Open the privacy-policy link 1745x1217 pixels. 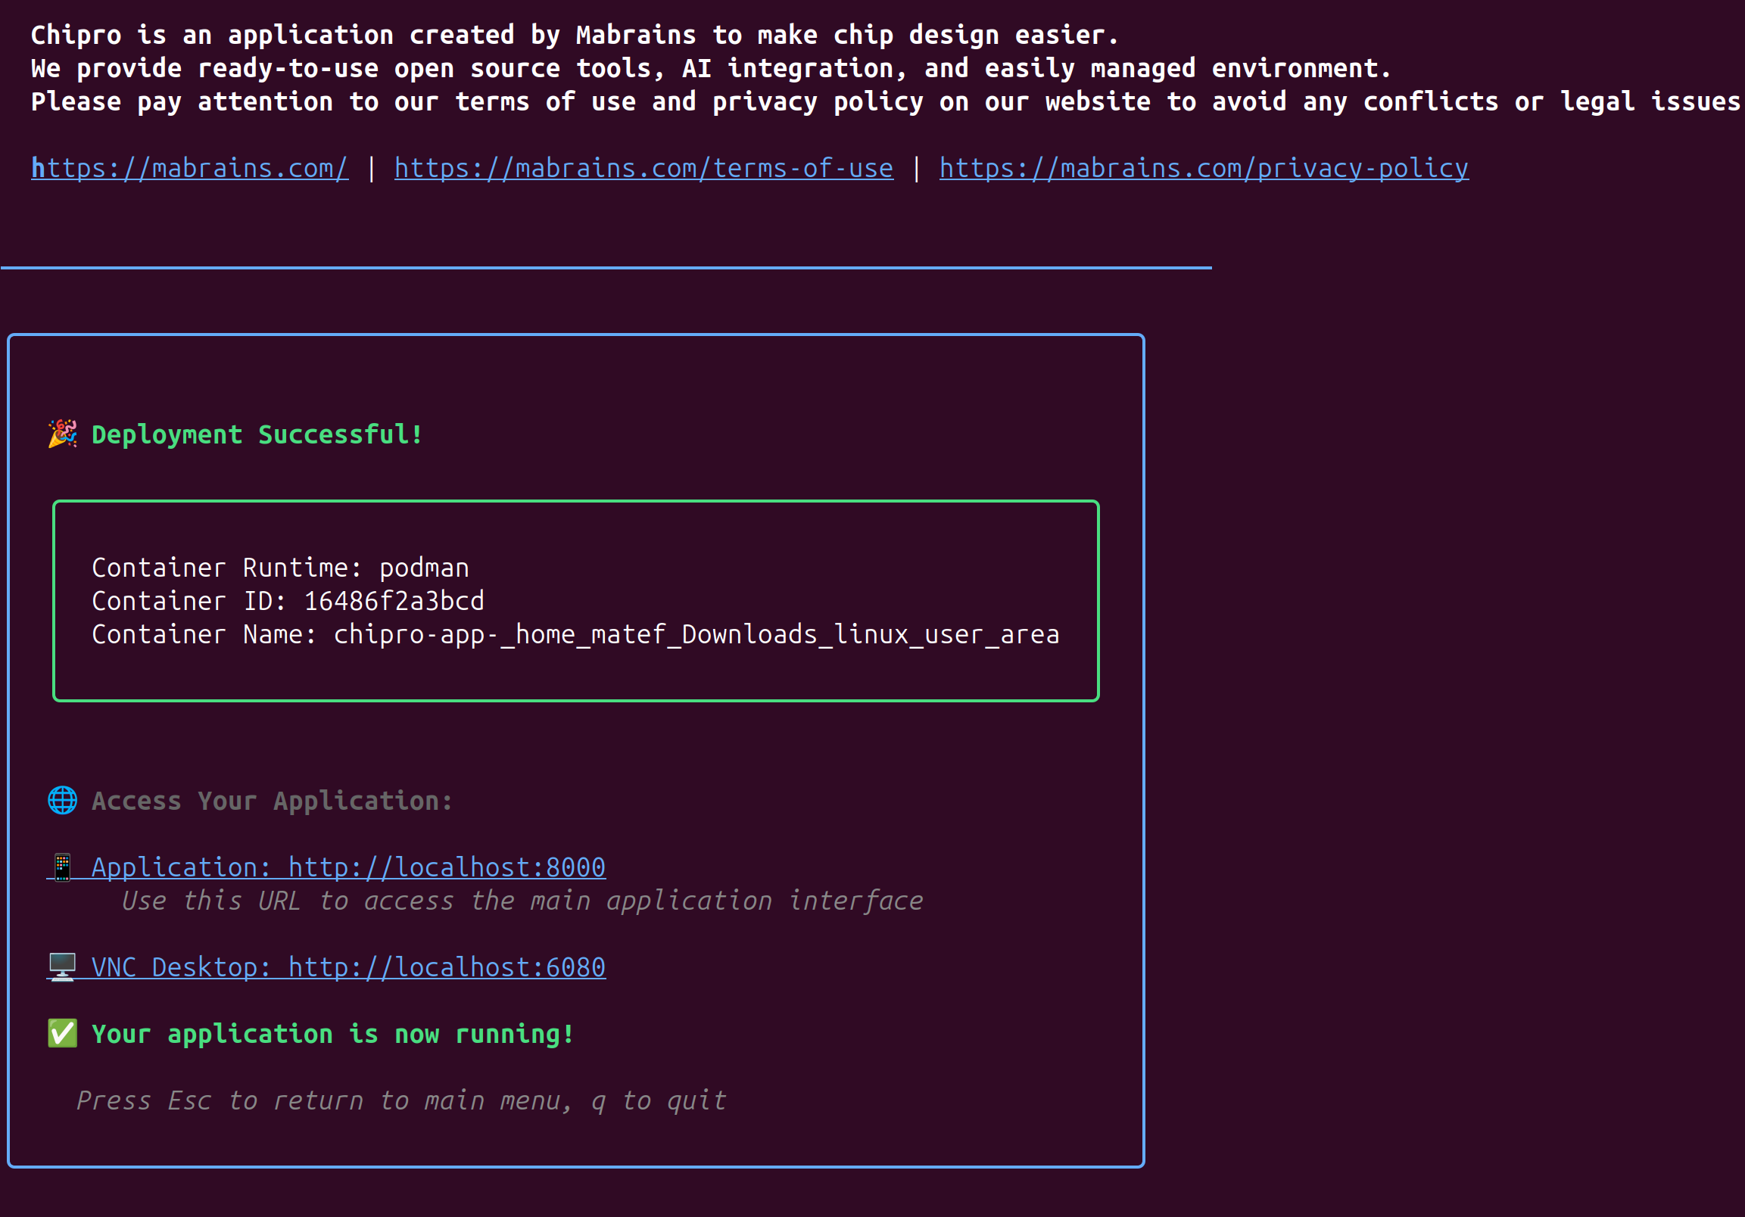click(1203, 168)
